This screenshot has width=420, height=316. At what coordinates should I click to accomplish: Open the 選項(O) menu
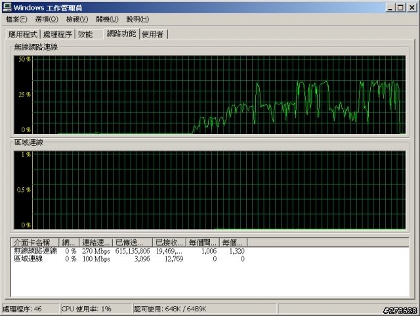click(x=47, y=19)
